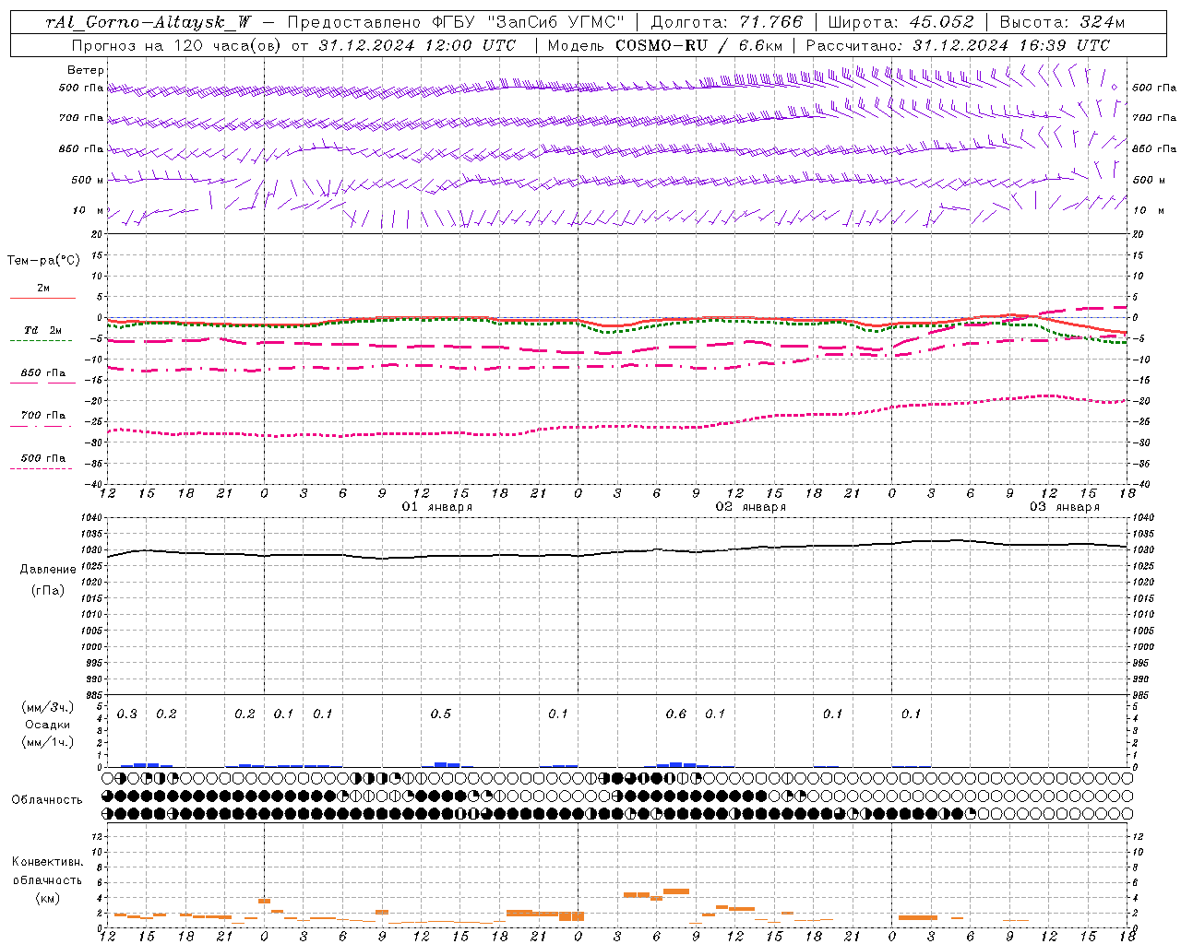Viewport: 1181px width, 944px height.
Task: Click the (мм/1ч.) unit label
Action: [48, 742]
